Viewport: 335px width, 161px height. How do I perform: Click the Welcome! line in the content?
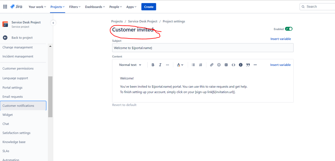127,78
